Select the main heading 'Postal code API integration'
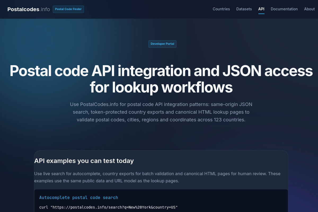 click(161, 79)
